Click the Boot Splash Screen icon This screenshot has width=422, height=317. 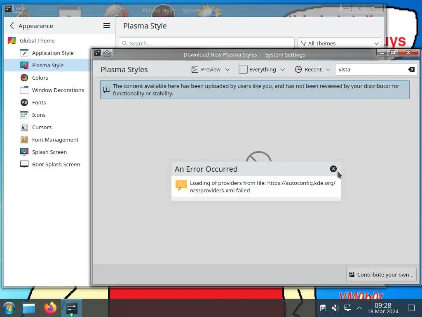coord(24,164)
